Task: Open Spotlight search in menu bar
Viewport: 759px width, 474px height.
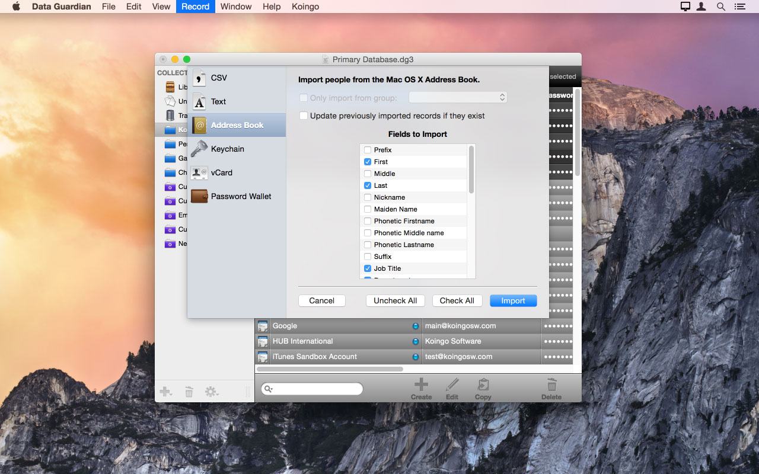Action: coord(721,7)
